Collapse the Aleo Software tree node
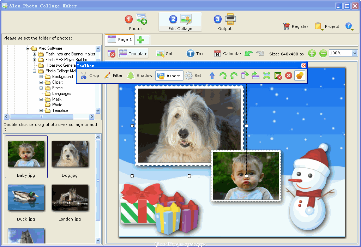 (x=28, y=48)
